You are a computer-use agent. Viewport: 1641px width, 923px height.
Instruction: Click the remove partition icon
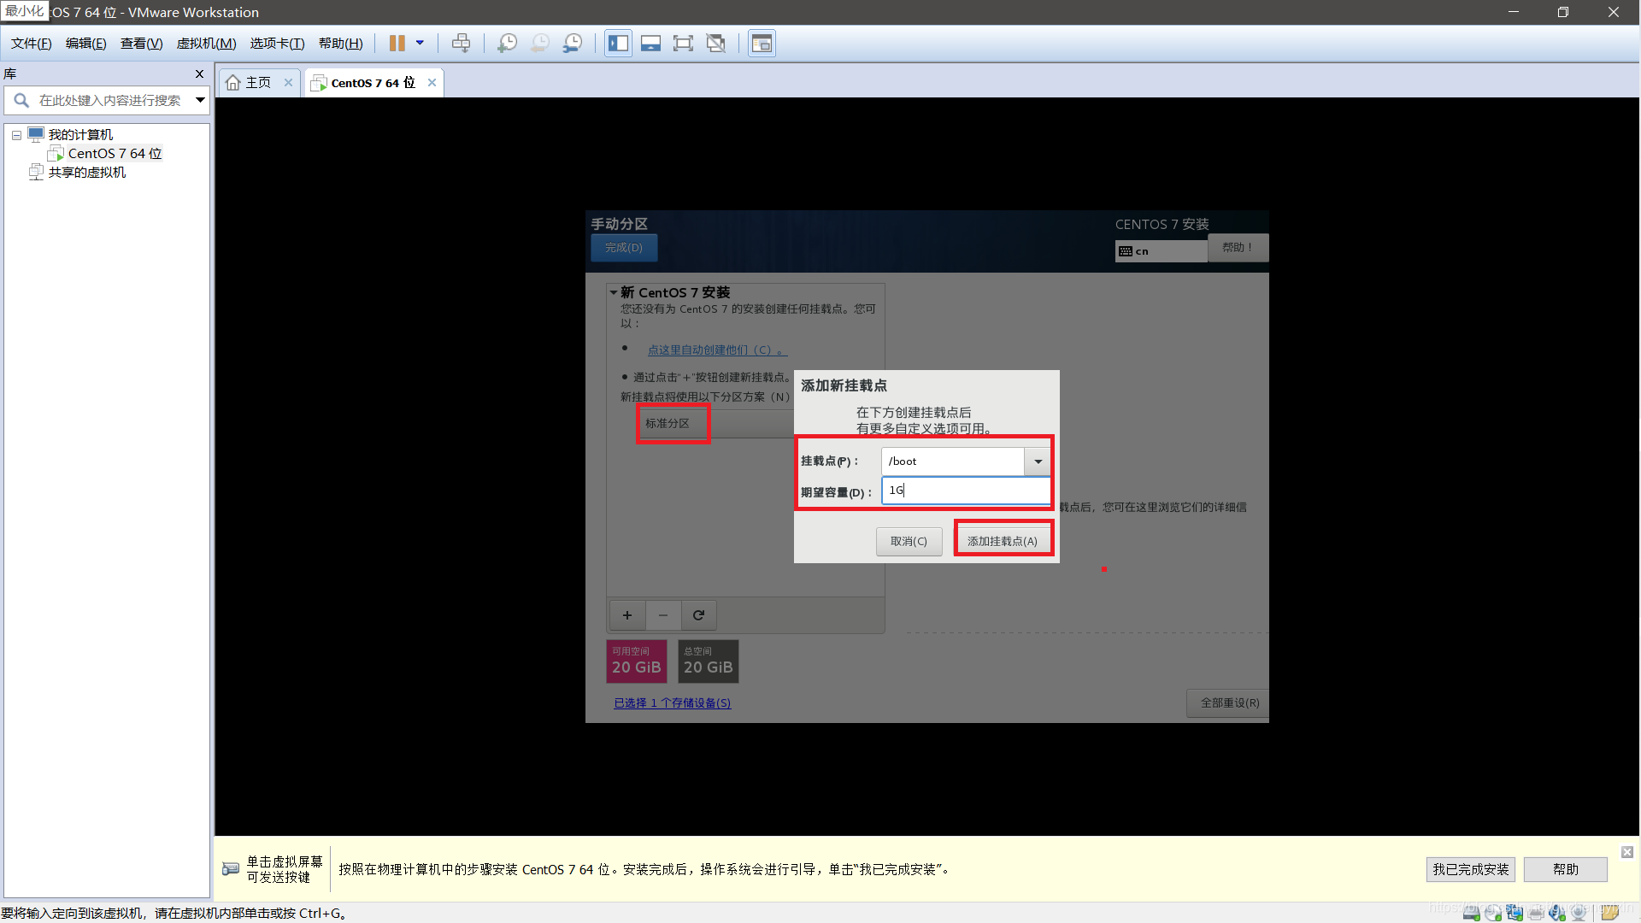tap(662, 614)
